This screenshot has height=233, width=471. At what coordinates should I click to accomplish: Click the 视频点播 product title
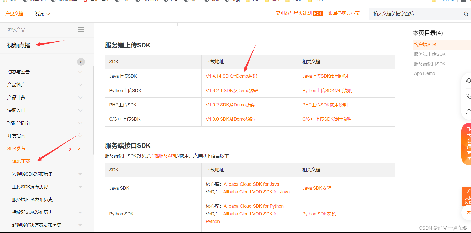click(x=19, y=45)
